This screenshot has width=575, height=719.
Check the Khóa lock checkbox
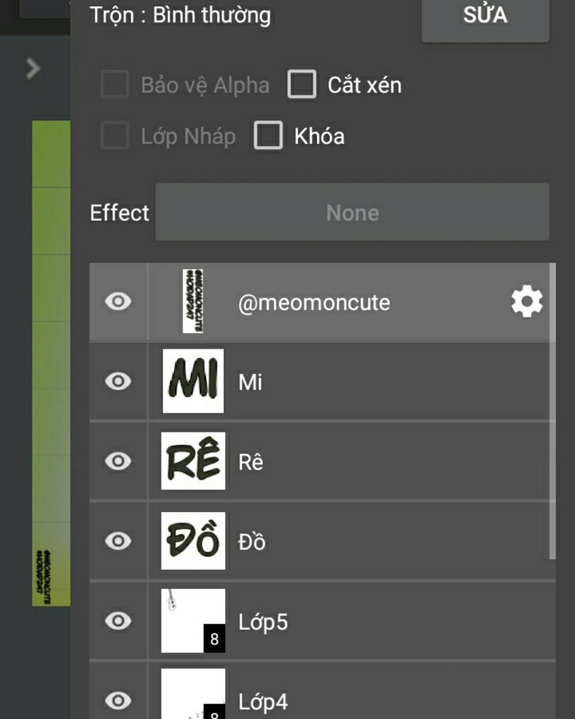click(x=268, y=136)
